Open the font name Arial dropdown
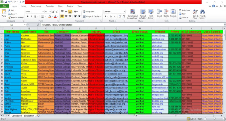This screenshot has width=226, height=121. point(43,12)
